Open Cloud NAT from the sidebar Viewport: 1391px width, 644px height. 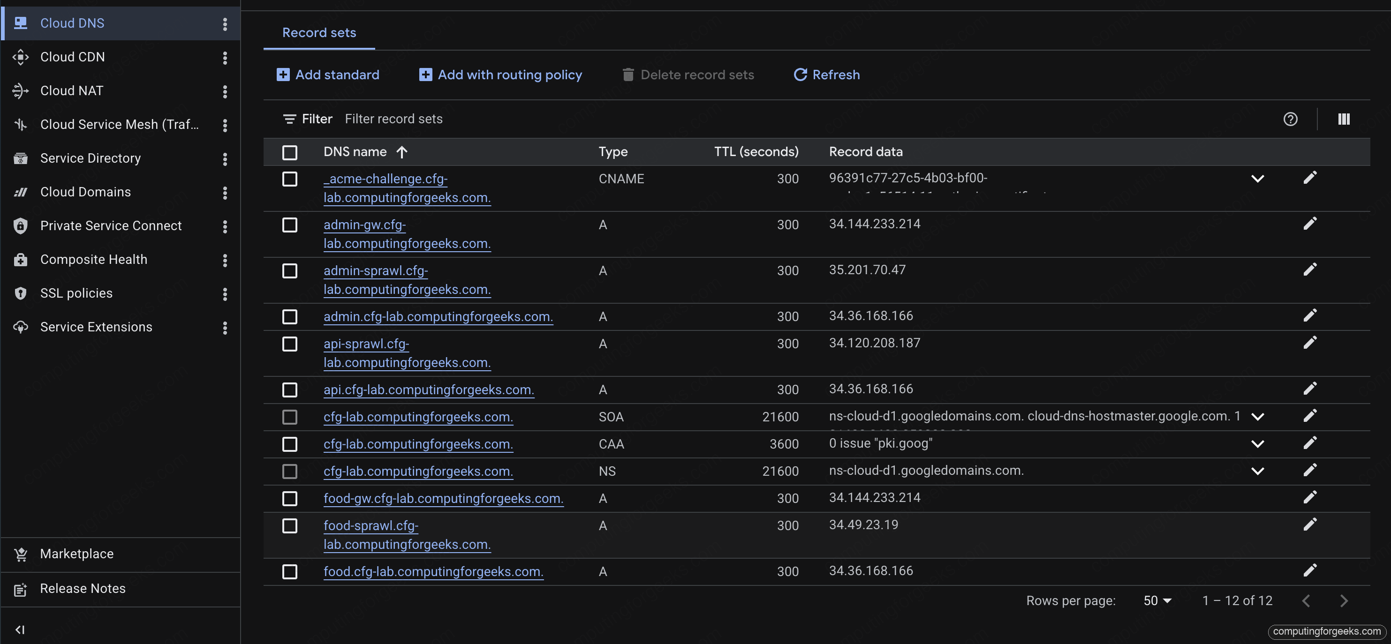coord(71,90)
